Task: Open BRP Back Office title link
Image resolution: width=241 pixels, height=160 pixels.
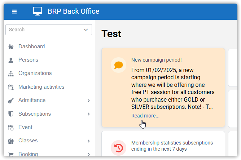Action: pos(73,12)
